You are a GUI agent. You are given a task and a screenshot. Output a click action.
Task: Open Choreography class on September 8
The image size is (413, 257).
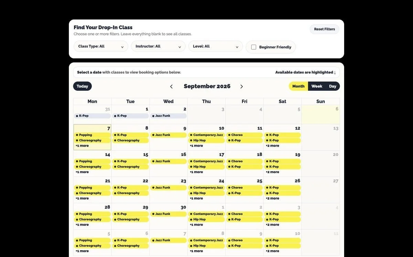(130, 141)
